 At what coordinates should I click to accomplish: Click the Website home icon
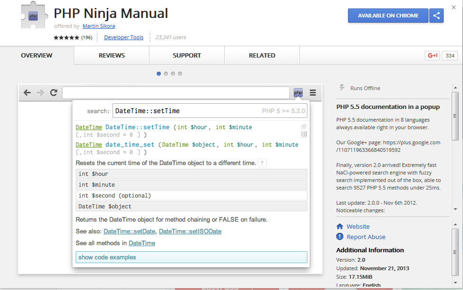(x=340, y=226)
